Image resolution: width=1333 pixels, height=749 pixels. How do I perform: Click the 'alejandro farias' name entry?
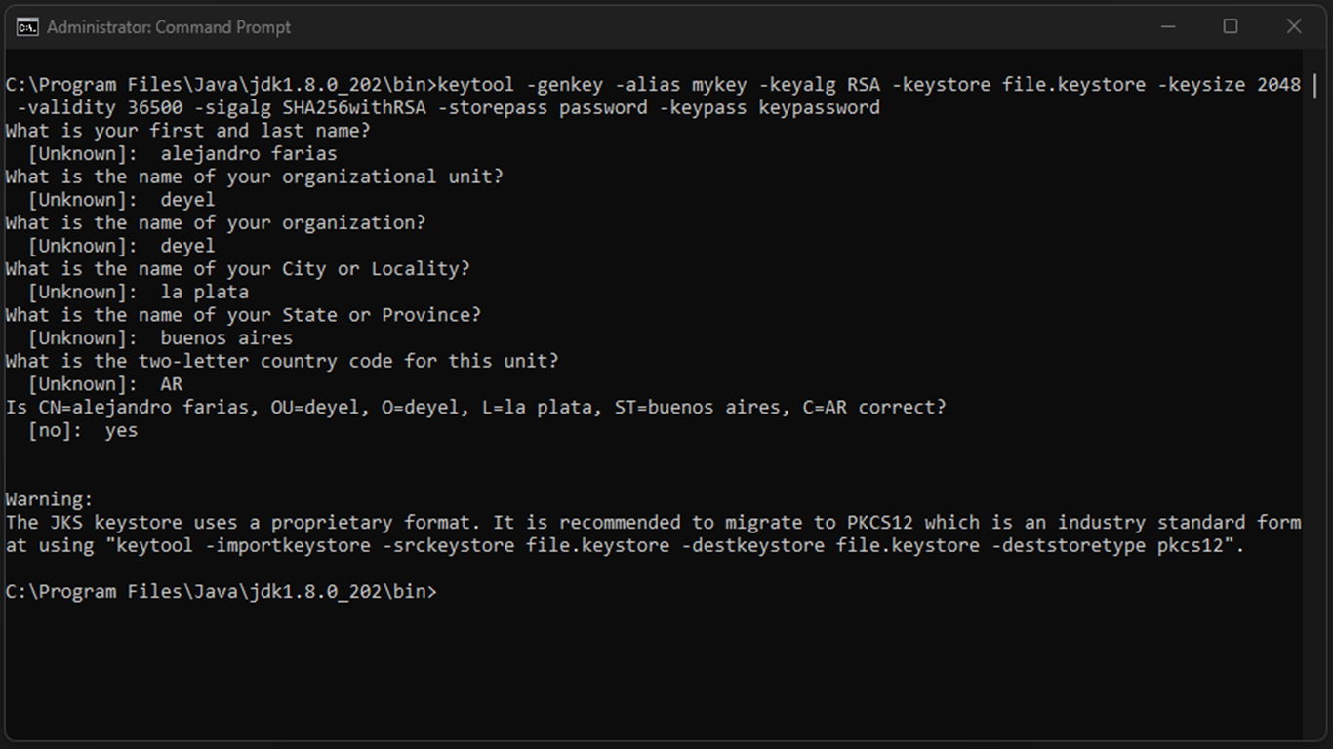click(249, 154)
